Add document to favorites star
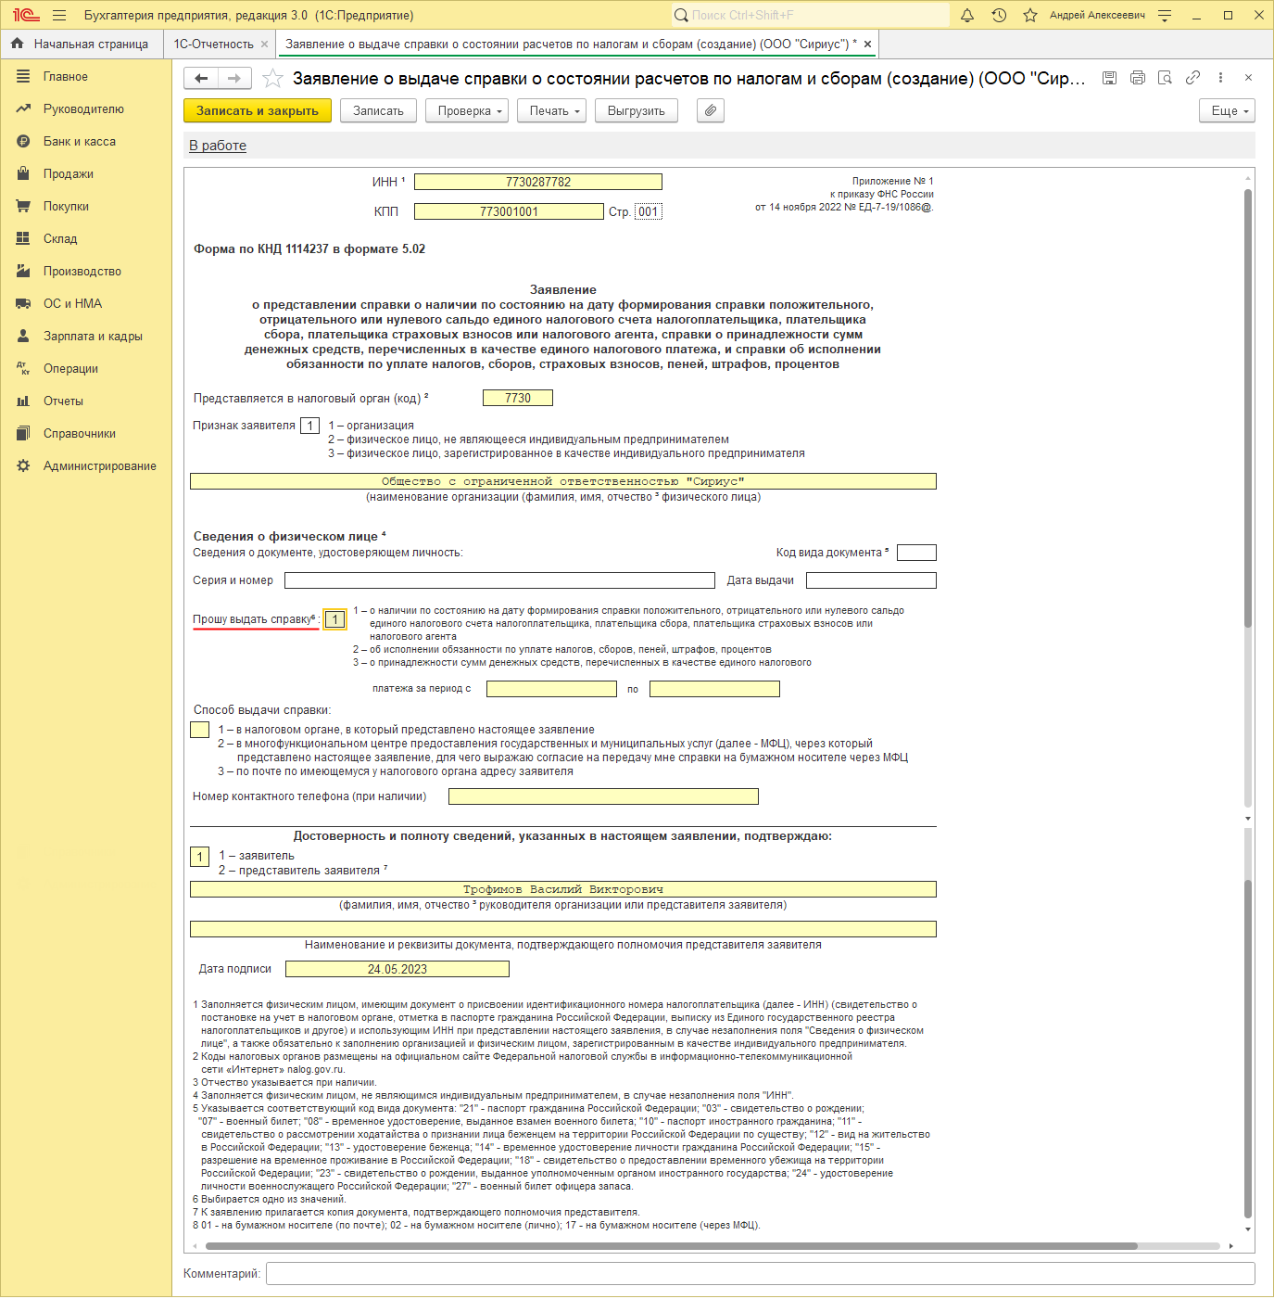This screenshot has height=1299, width=1274. coord(272,79)
